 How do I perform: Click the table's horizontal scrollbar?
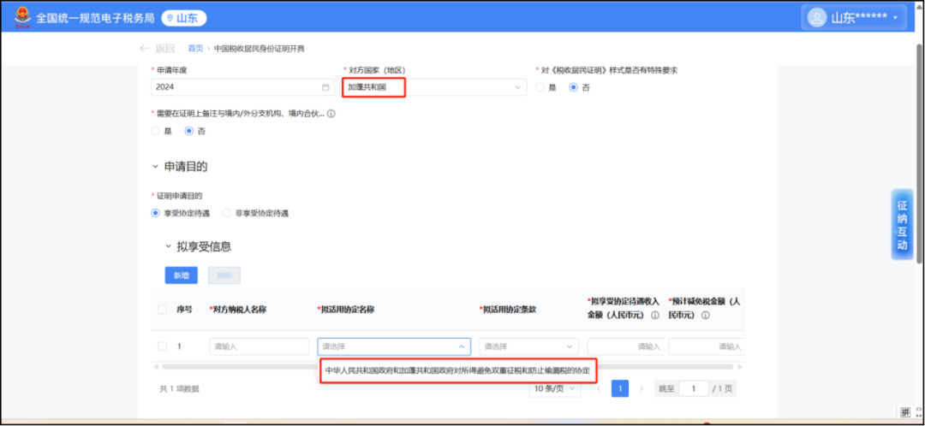(447, 366)
